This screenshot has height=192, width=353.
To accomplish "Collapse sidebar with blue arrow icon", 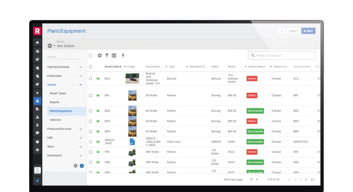I will [82, 166].
